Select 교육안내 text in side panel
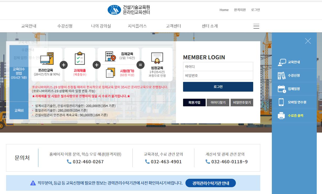The image size is (322, 194). point(294,62)
